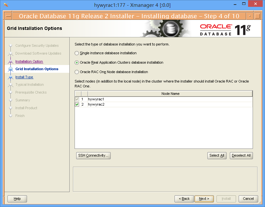
Task: Click installer title bar minimize dot icon
Action: [250, 16]
